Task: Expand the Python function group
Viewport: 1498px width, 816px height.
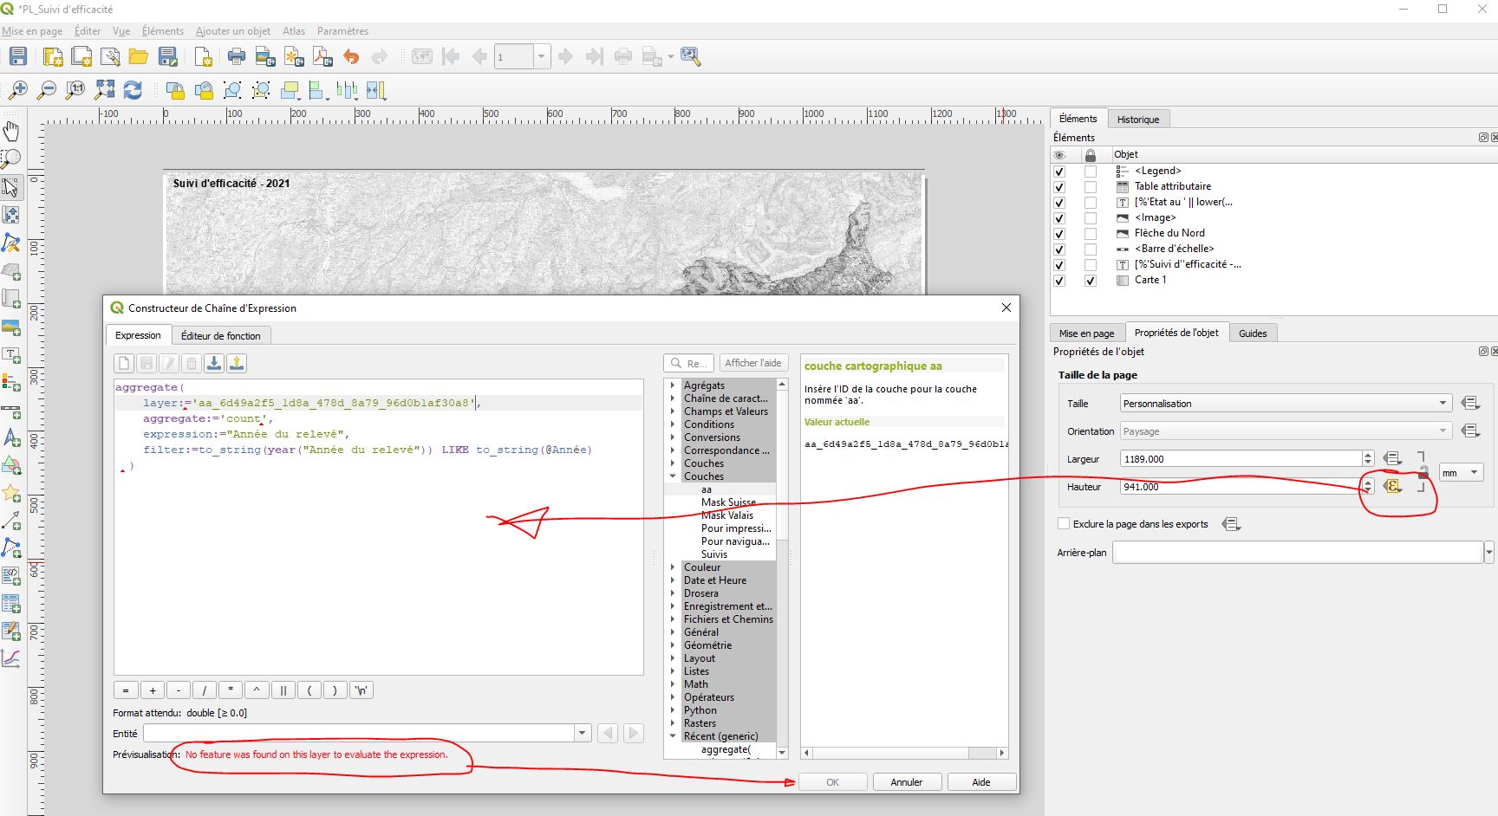Action: [x=673, y=710]
